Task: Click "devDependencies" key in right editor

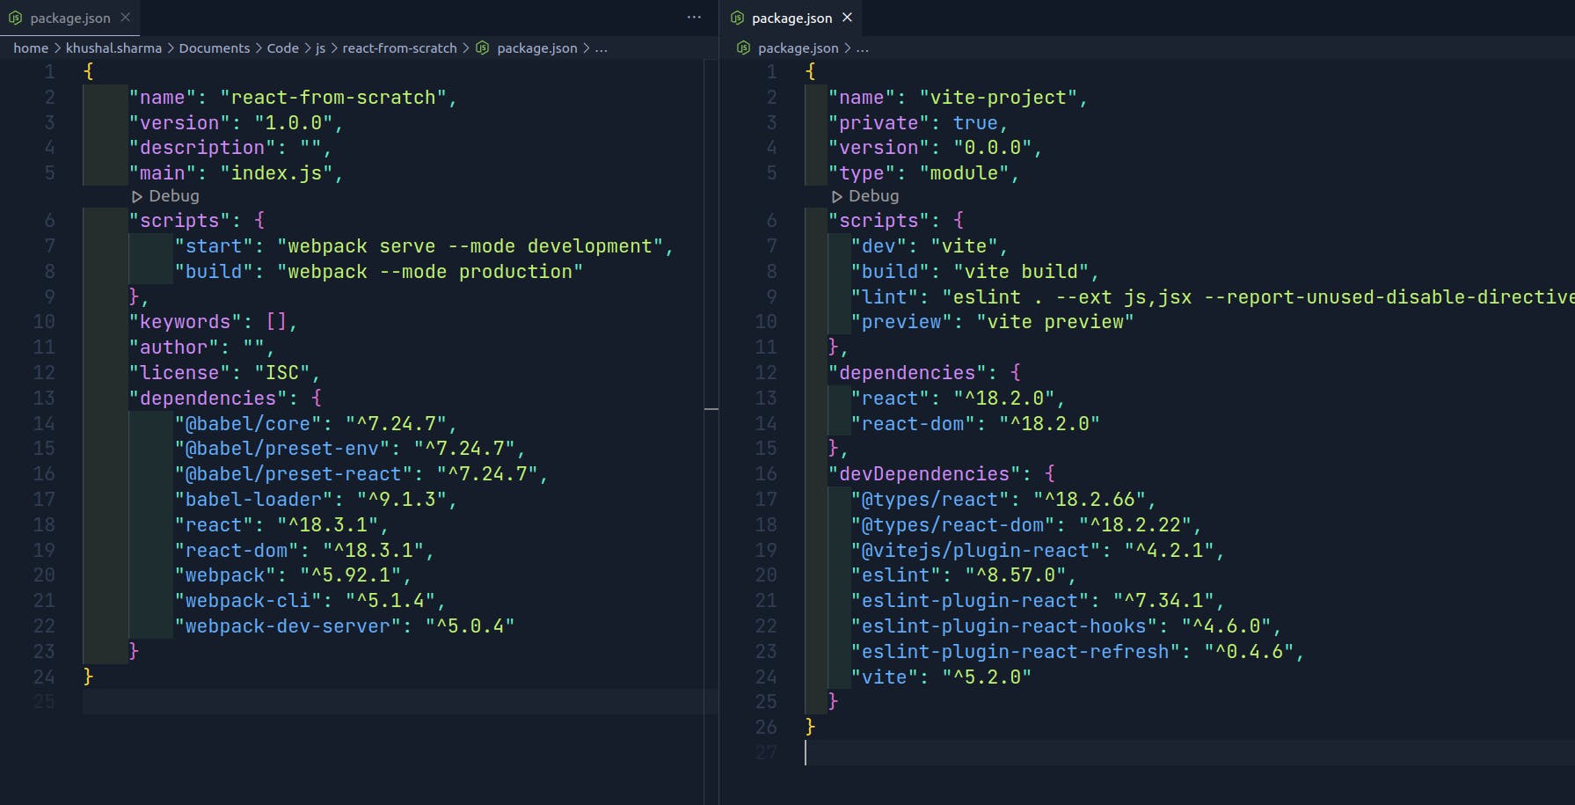Action: pyautogui.click(x=924, y=474)
